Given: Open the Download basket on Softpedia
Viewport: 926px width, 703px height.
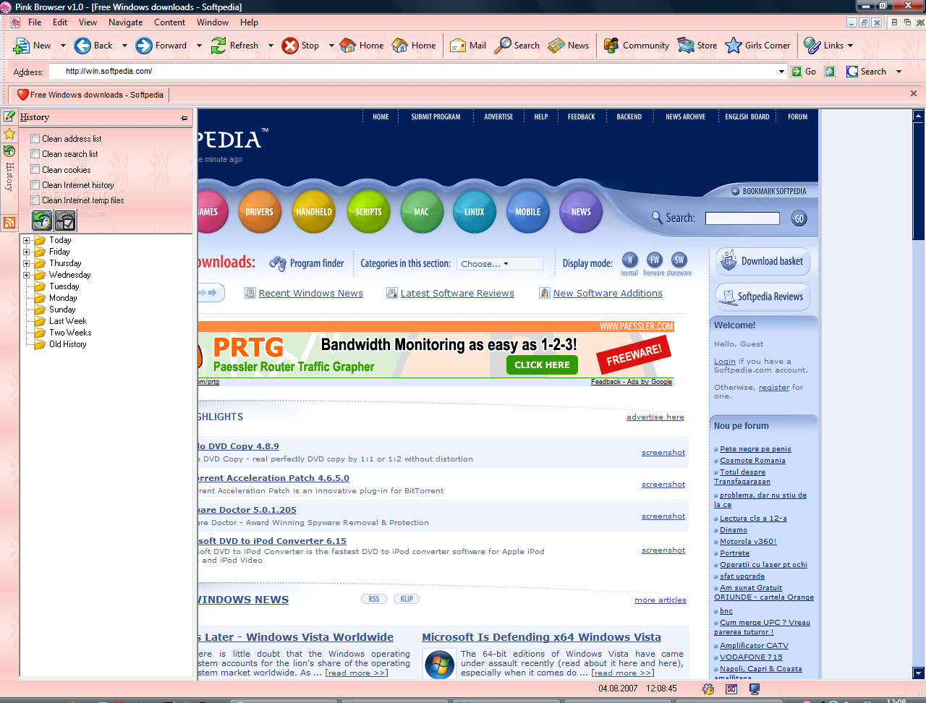Looking at the screenshot, I should 763,261.
